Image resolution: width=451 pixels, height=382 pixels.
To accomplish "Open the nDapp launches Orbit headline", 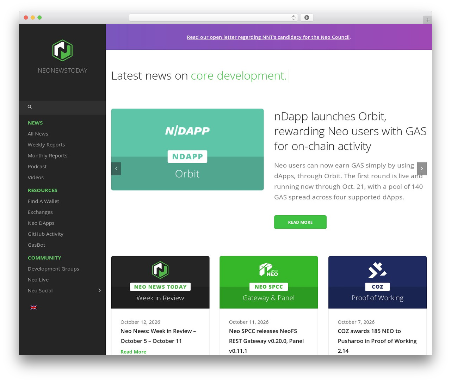I will (350, 131).
